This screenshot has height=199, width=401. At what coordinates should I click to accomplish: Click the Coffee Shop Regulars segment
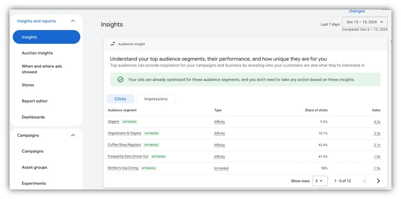click(124, 145)
